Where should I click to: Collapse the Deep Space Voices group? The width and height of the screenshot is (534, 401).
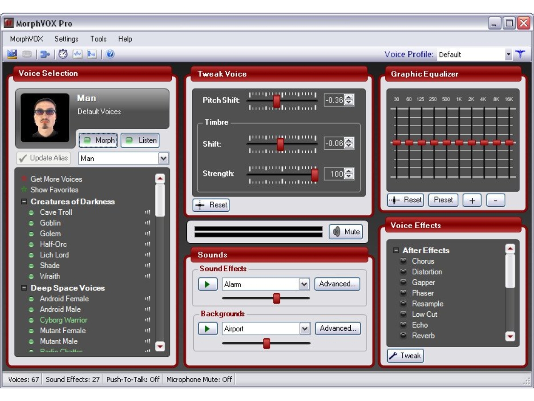pyautogui.click(x=24, y=288)
